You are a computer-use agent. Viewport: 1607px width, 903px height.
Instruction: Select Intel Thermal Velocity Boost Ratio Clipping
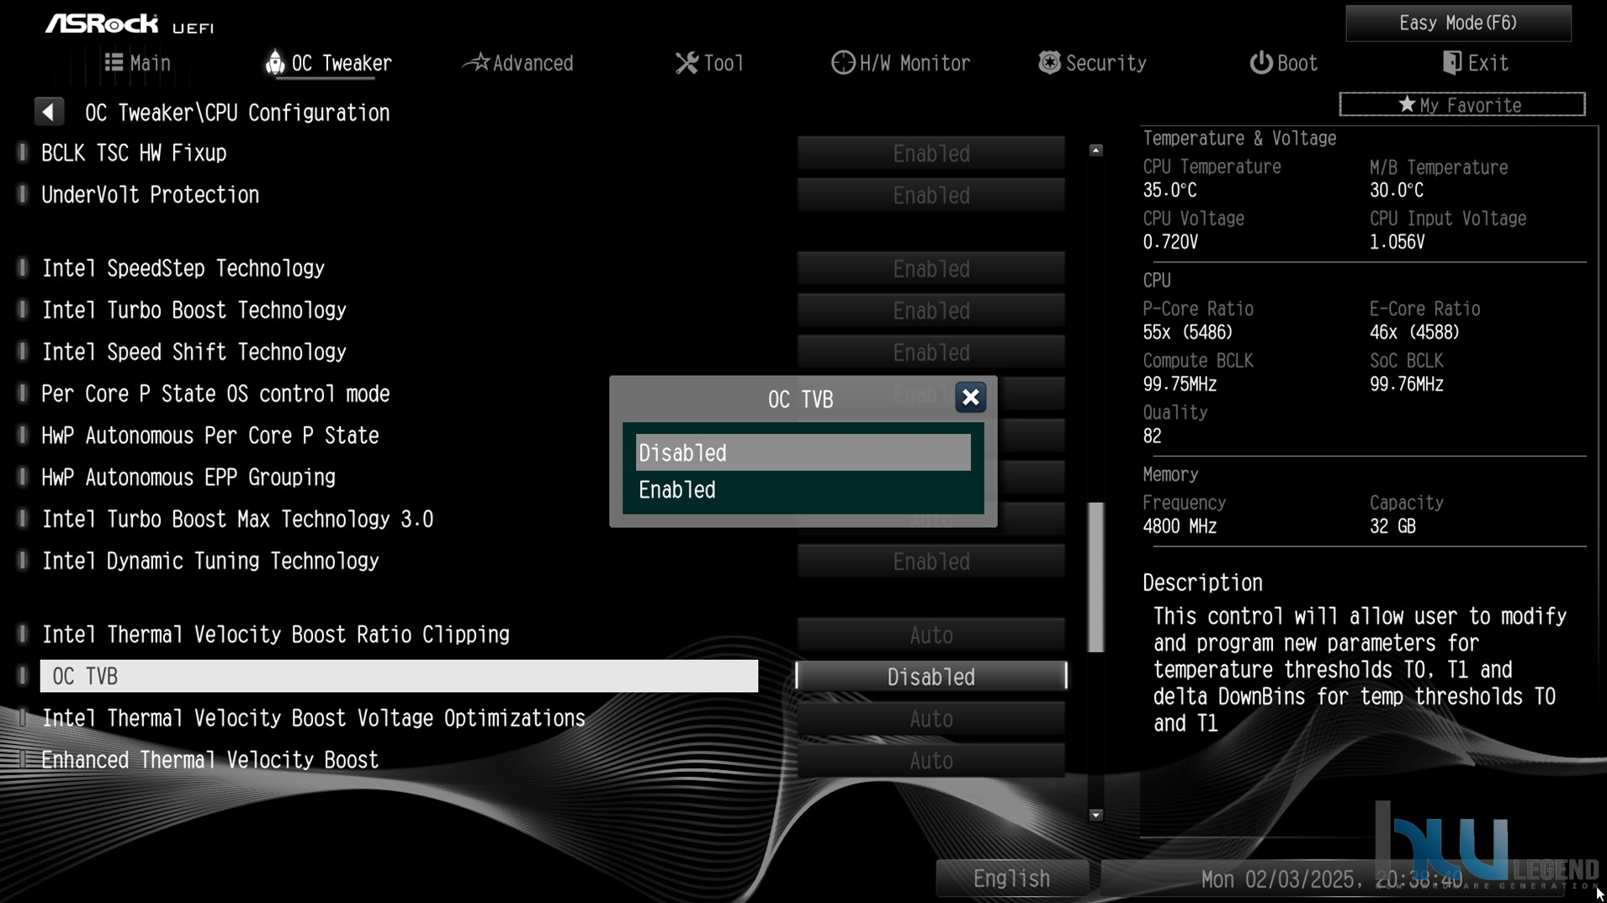[x=276, y=634]
